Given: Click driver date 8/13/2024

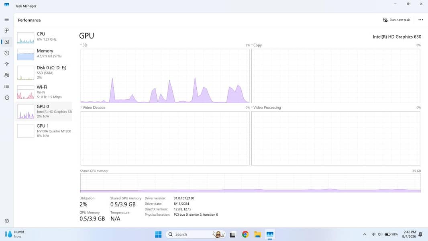Looking at the screenshot, I should tap(181, 204).
